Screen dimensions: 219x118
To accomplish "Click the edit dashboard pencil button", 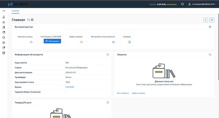I will click(205, 20).
